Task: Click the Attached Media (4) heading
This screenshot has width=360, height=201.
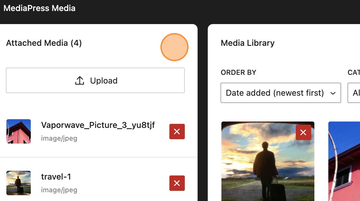Action: (x=44, y=43)
